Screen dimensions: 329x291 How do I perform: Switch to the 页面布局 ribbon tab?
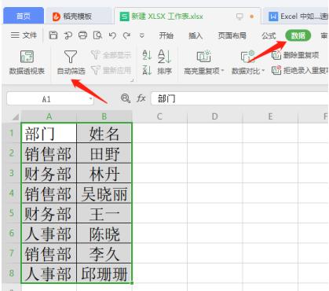pyautogui.click(x=232, y=35)
